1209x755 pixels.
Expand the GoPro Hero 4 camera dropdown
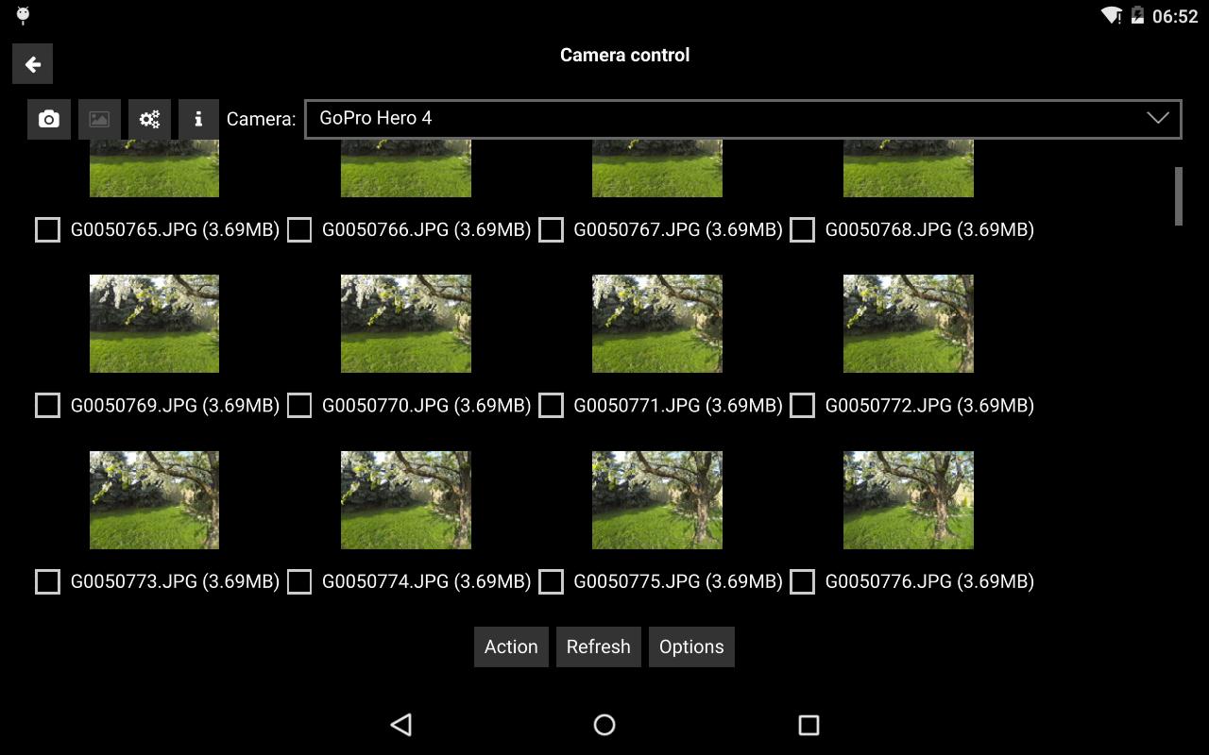coord(742,119)
